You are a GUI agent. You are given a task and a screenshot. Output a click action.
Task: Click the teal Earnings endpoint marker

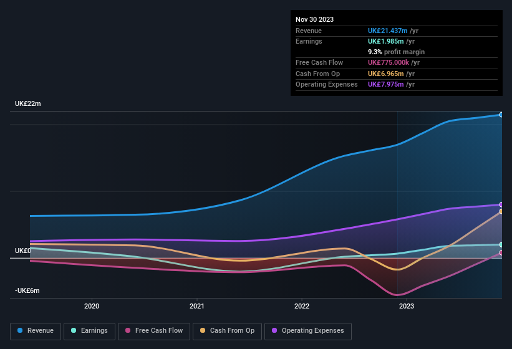coord(501,245)
